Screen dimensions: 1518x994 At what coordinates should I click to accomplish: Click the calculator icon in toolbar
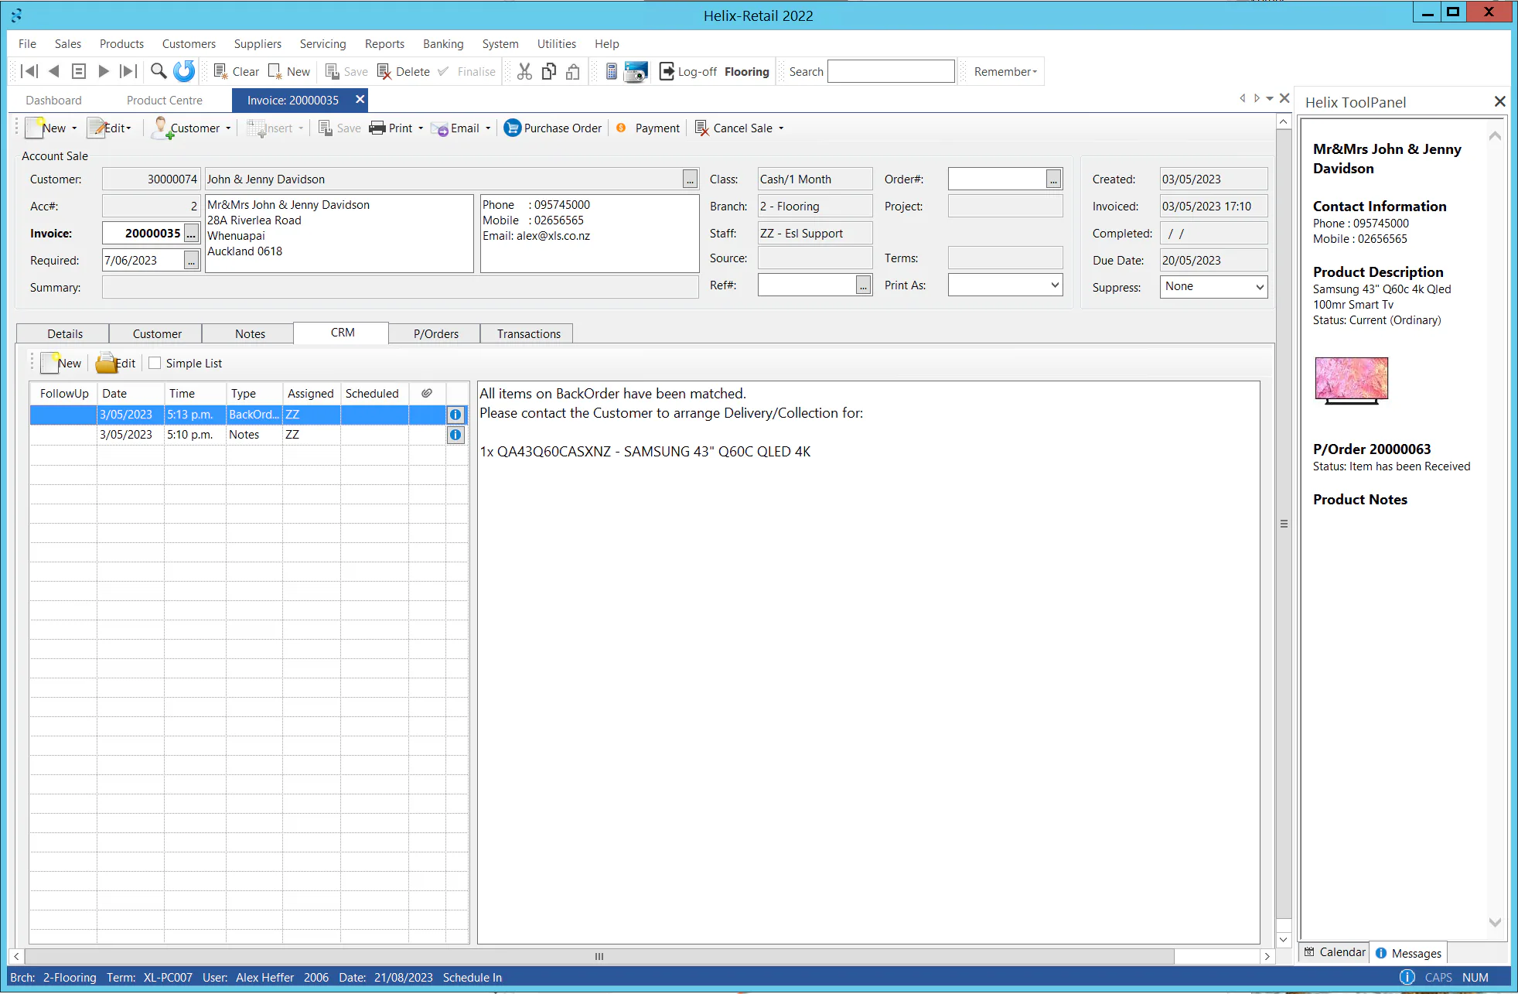[611, 71]
